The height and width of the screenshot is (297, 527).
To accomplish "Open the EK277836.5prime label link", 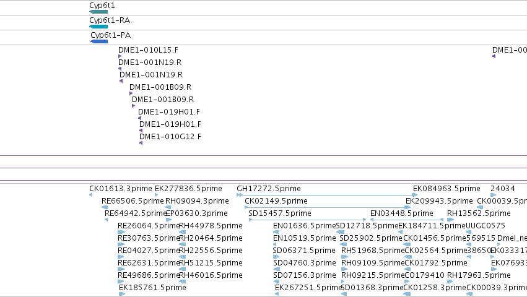I will coord(188,189).
